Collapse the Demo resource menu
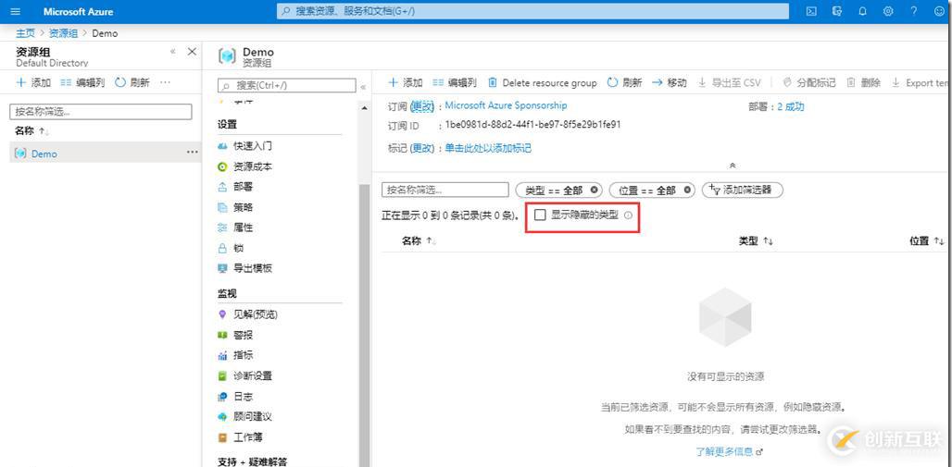The image size is (952, 467). [x=363, y=87]
